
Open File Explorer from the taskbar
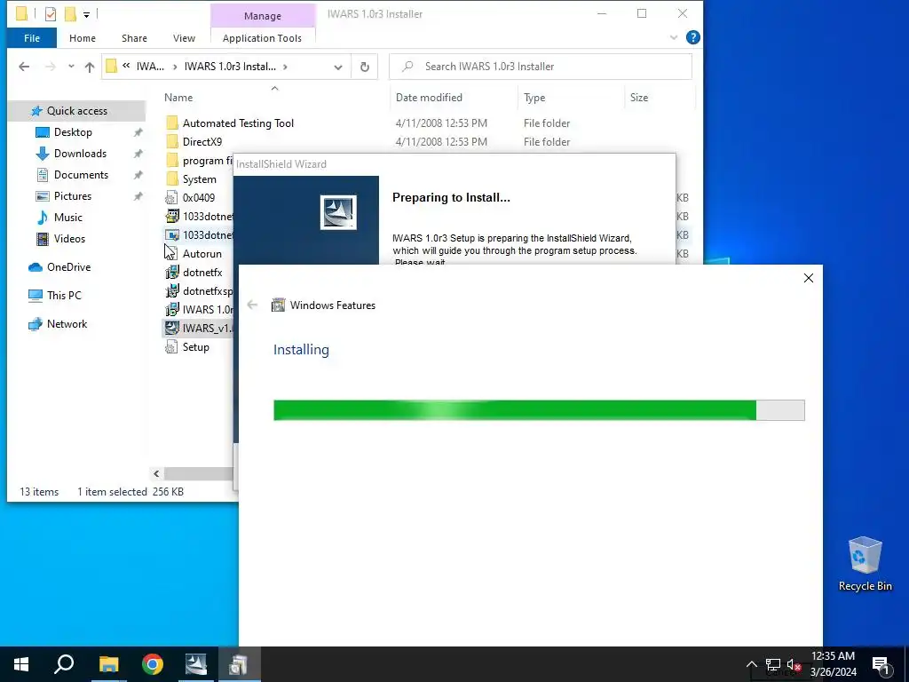(108, 664)
